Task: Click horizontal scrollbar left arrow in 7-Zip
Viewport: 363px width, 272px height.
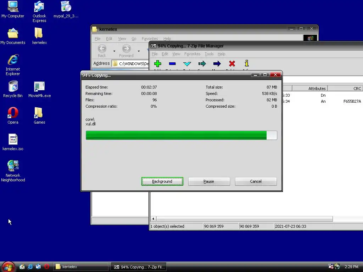Action: tap(153, 219)
